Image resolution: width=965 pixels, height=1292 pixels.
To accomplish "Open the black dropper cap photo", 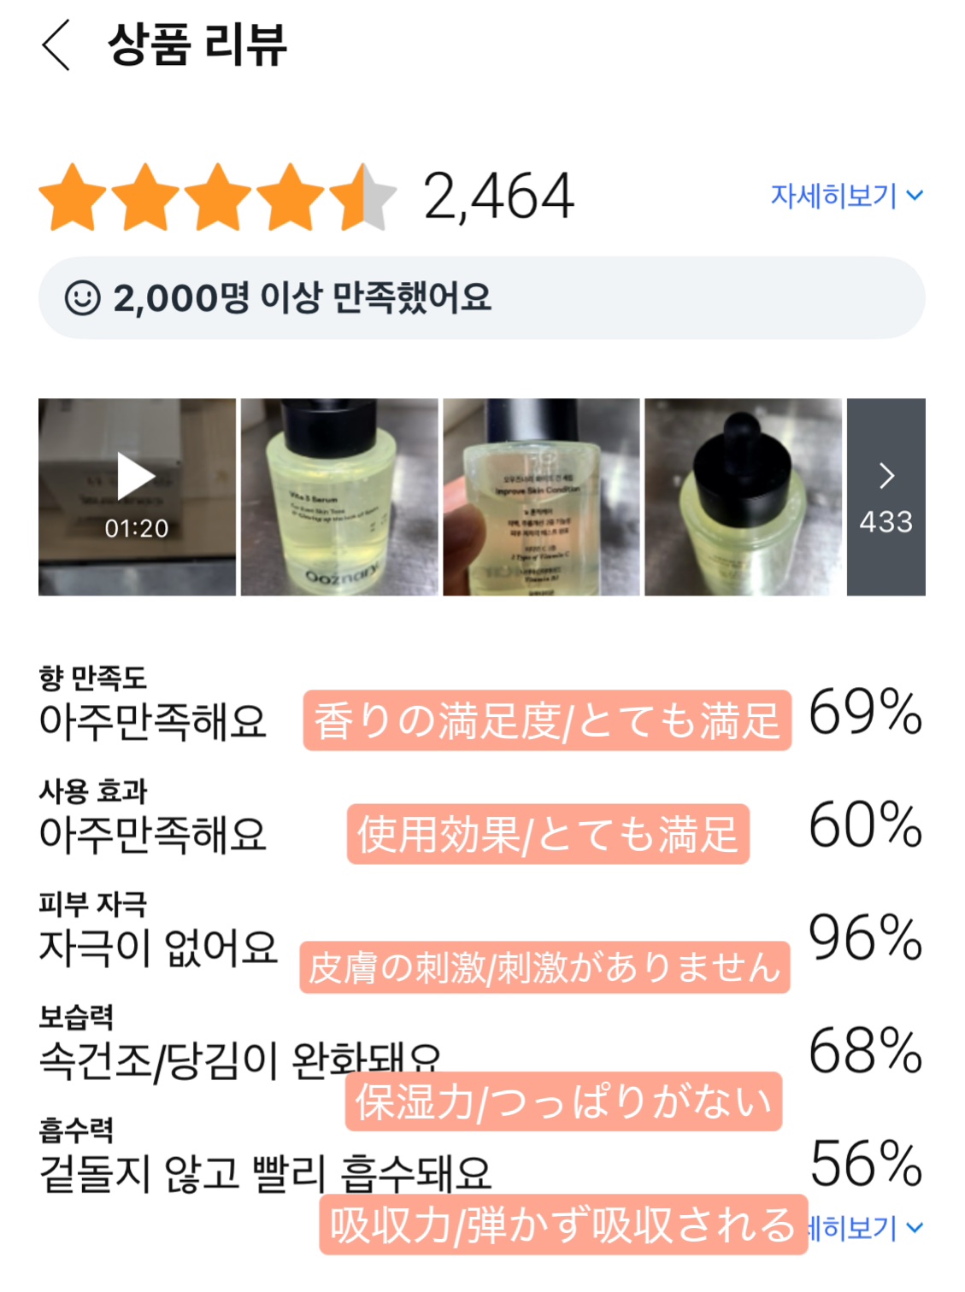I will pyautogui.click(x=743, y=496).
